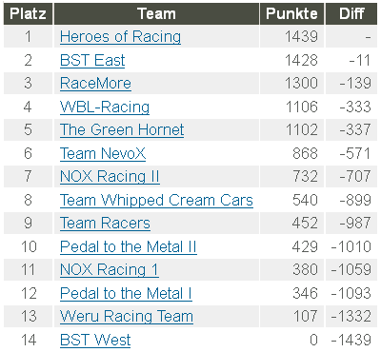Viewport: 381px width, 352px height.
Task: Click the RaceMore team link
Action: [x=95, y=84]
